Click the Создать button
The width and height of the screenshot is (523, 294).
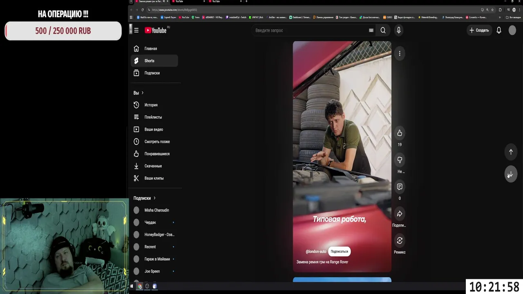point(479,30)
